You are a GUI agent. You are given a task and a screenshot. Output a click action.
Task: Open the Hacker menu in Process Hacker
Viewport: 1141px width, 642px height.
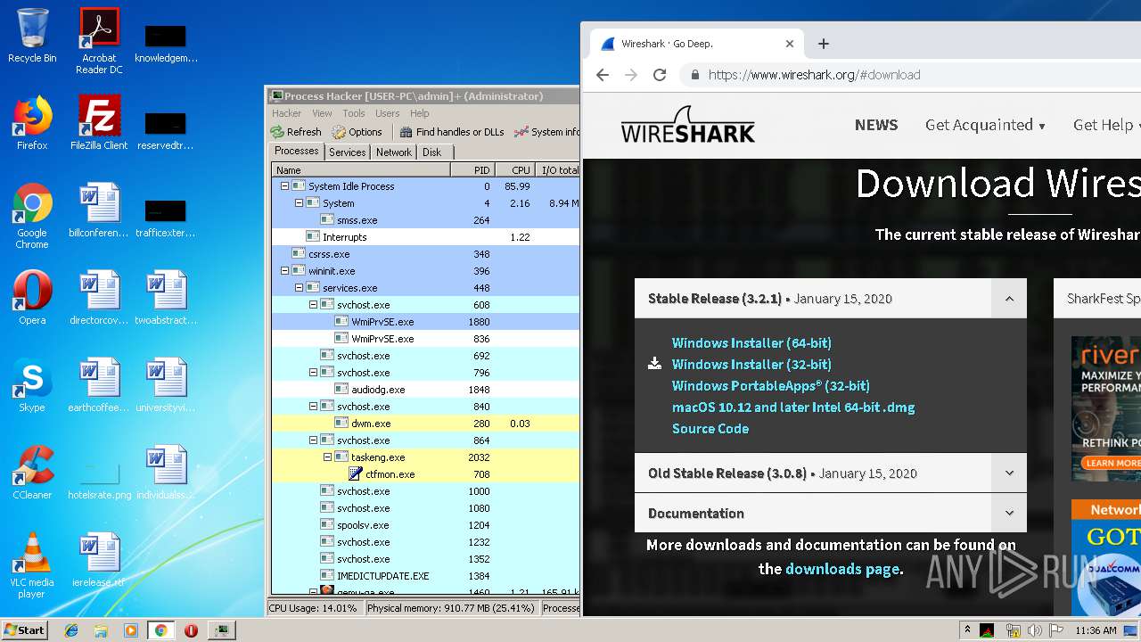click(287, 113)
